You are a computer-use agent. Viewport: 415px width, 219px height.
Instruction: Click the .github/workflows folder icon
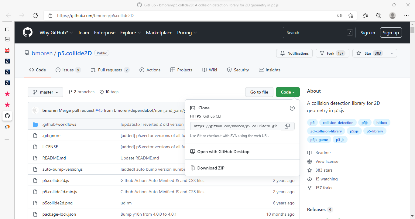[x=35, y=124]
